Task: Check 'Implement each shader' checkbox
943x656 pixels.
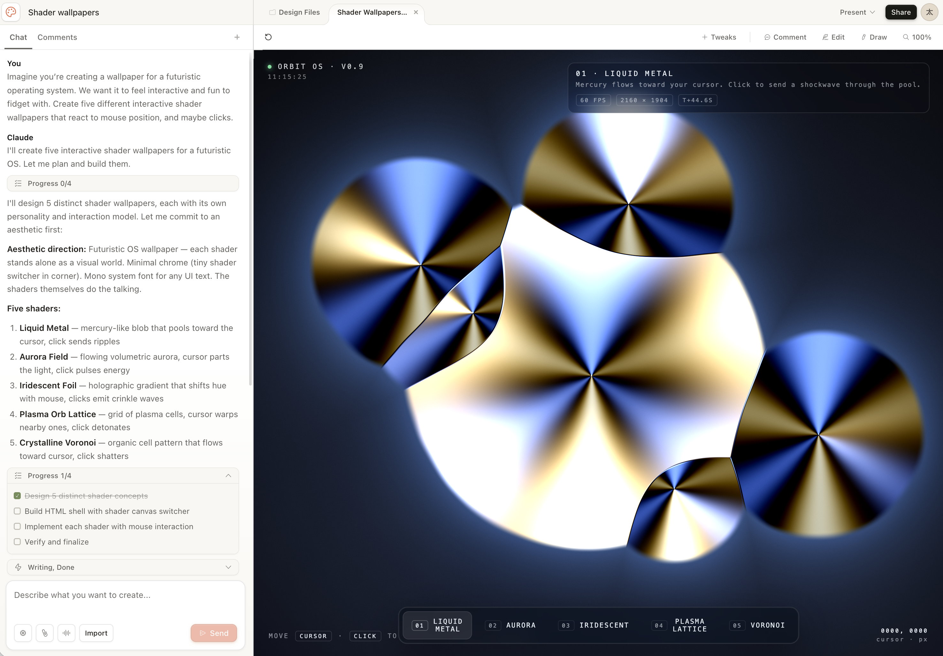Action: 17,526
